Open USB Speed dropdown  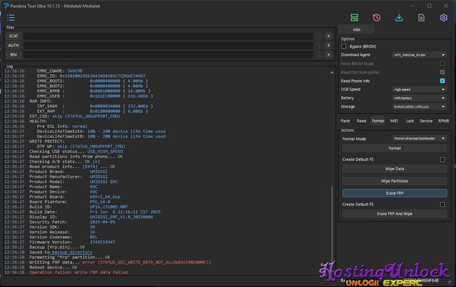[419, 90]
